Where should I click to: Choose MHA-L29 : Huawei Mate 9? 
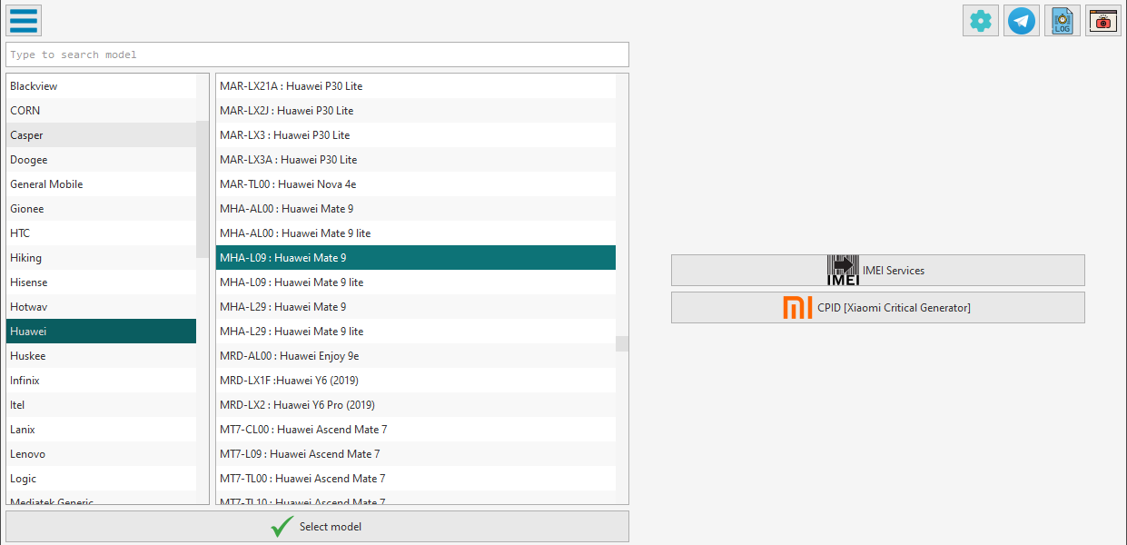416,307
